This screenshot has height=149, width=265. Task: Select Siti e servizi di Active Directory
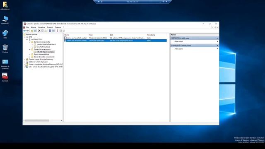pyautogui.click(x=46, y=67)
